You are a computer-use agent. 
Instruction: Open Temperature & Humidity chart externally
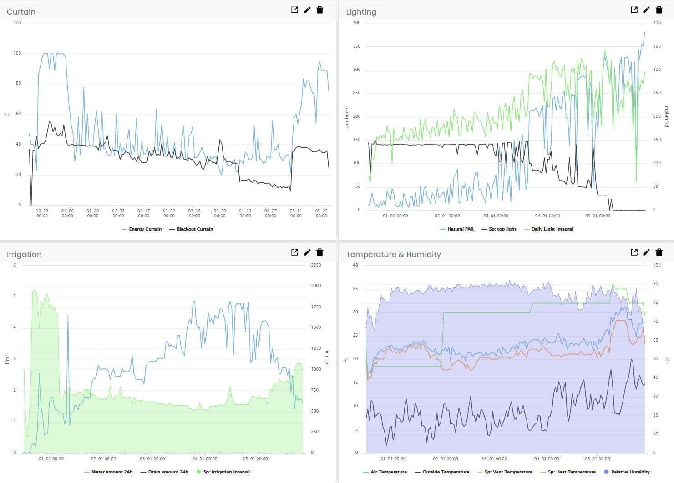coord(634,252)
